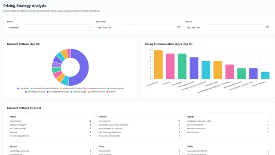The image size is (275, 155).
Task: Select the Olipop brand card heading
Action: 190,117
